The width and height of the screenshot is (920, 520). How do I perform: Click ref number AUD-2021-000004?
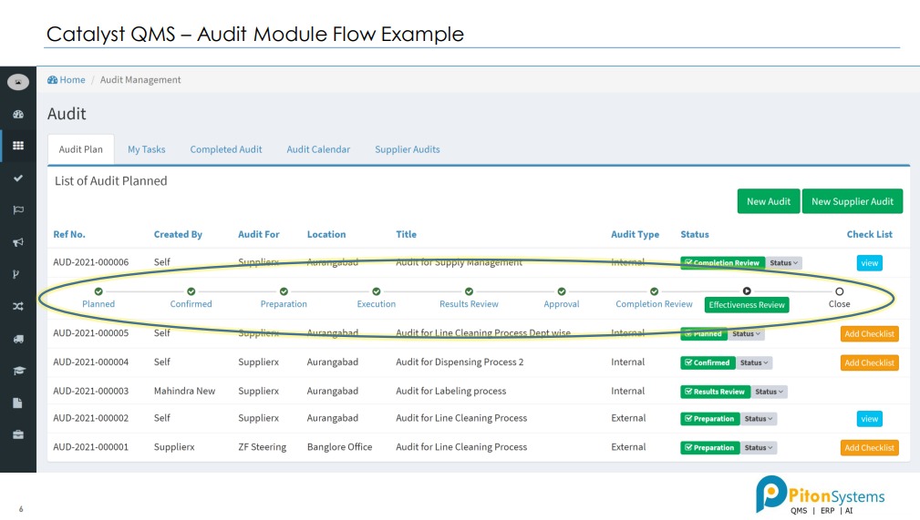pos(90,362)
